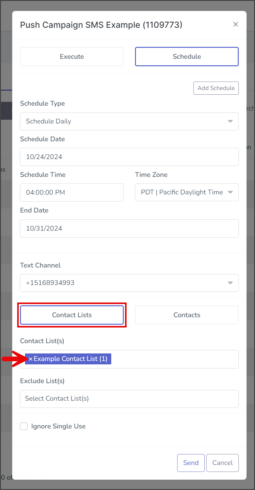Remove Example Contact List tag via ×

click(x=31, y=359)
